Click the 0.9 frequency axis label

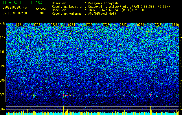(x=2, y=66)
